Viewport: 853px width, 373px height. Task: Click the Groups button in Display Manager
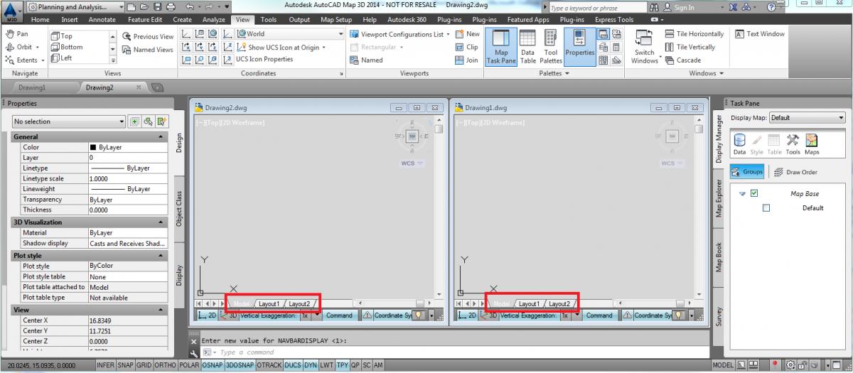tap(747, 172)
